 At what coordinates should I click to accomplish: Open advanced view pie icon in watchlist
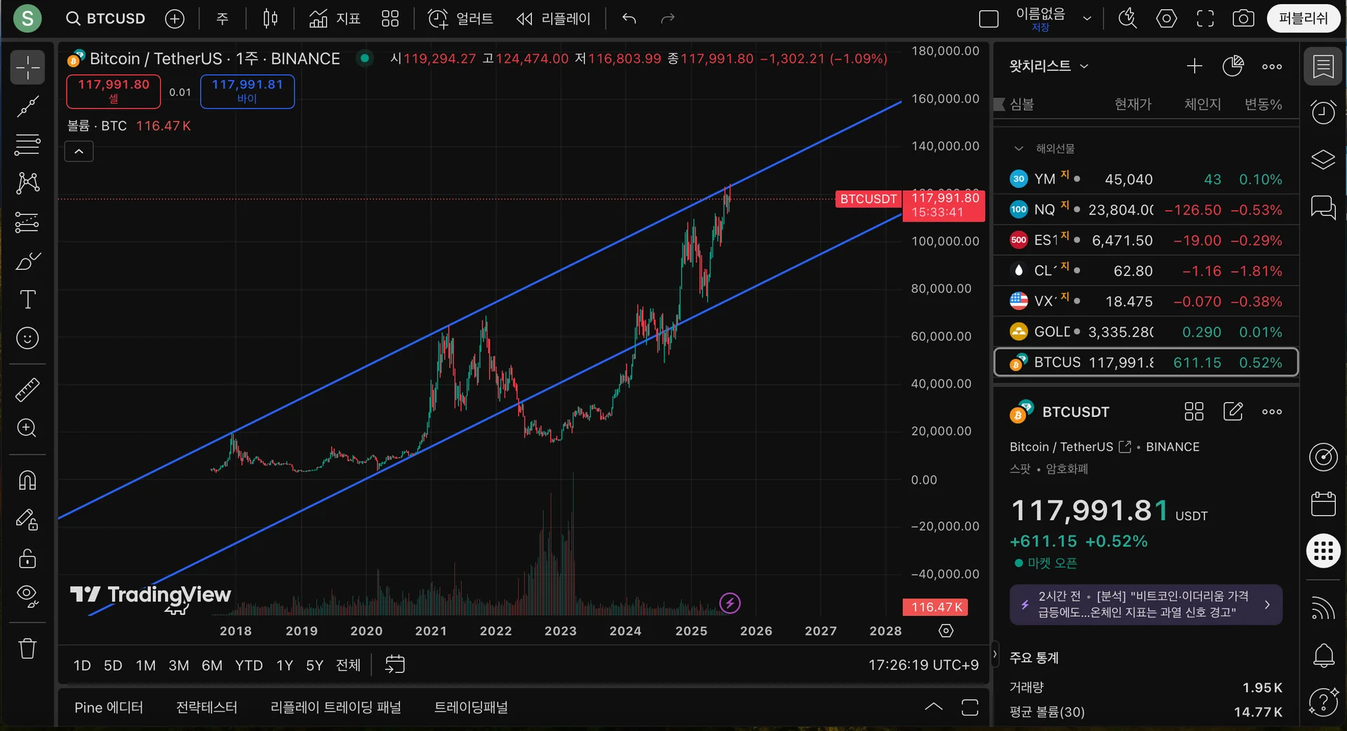1233,66
